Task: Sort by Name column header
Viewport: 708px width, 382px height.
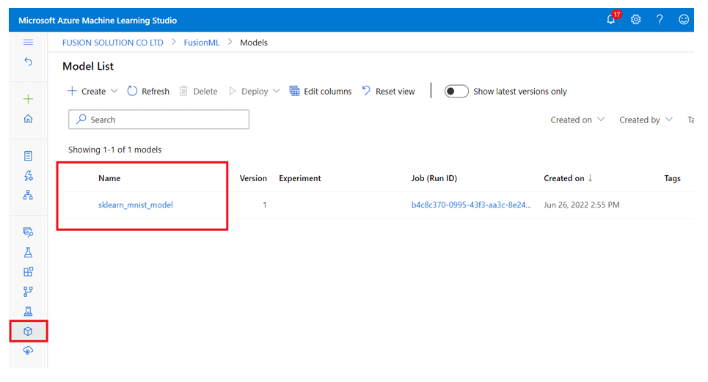Action: click(x=109, y=178)
